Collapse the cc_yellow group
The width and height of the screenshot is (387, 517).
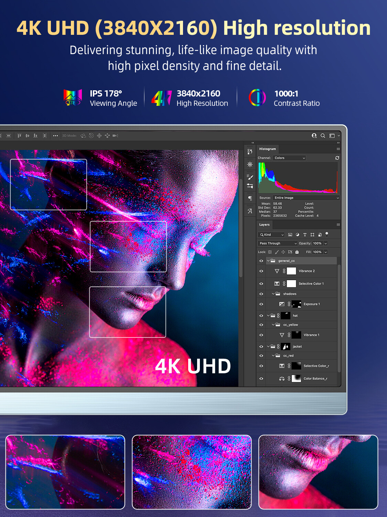tap(273, 325)
